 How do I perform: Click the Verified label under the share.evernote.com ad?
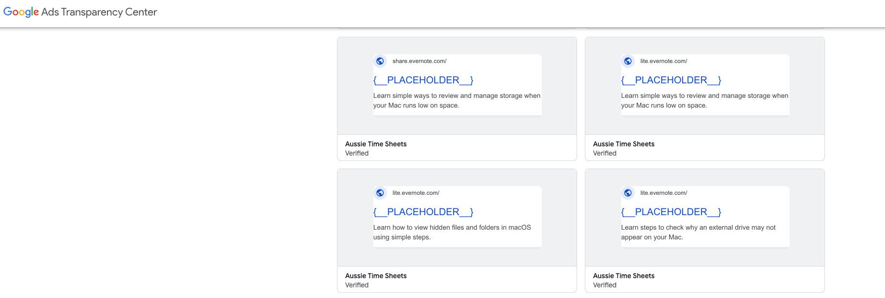coord(357,153)
